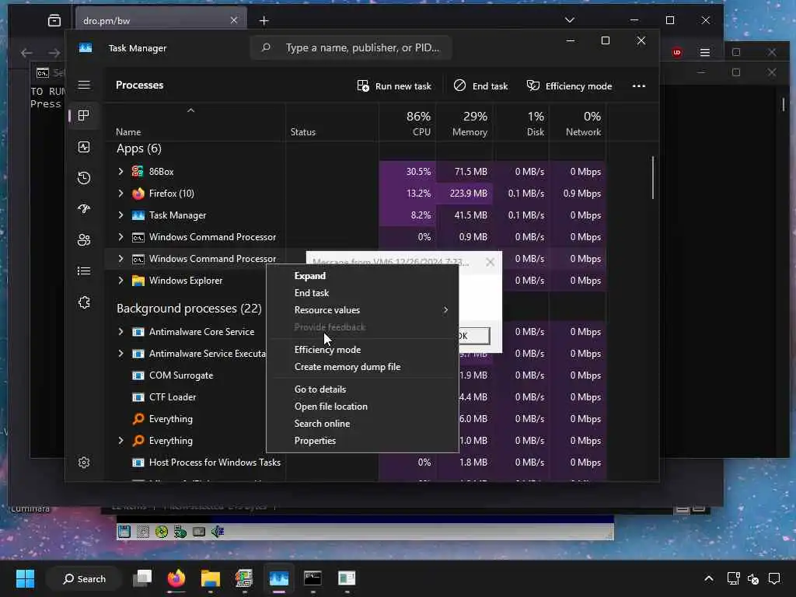Open Details page icon in sidebar

point(84,271)
